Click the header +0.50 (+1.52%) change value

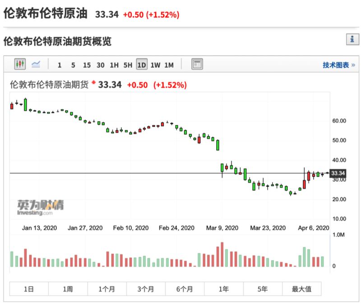tap(151, 14)
